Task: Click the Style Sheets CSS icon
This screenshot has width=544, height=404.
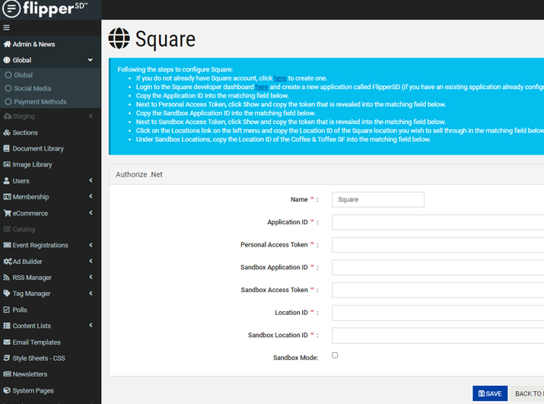Action: click(7, 358)
